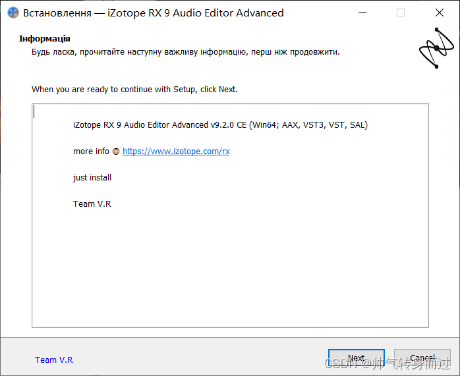Viewport: 460px width, 376px height.
Task: Click inside the information text box
Action: point(230,215)
